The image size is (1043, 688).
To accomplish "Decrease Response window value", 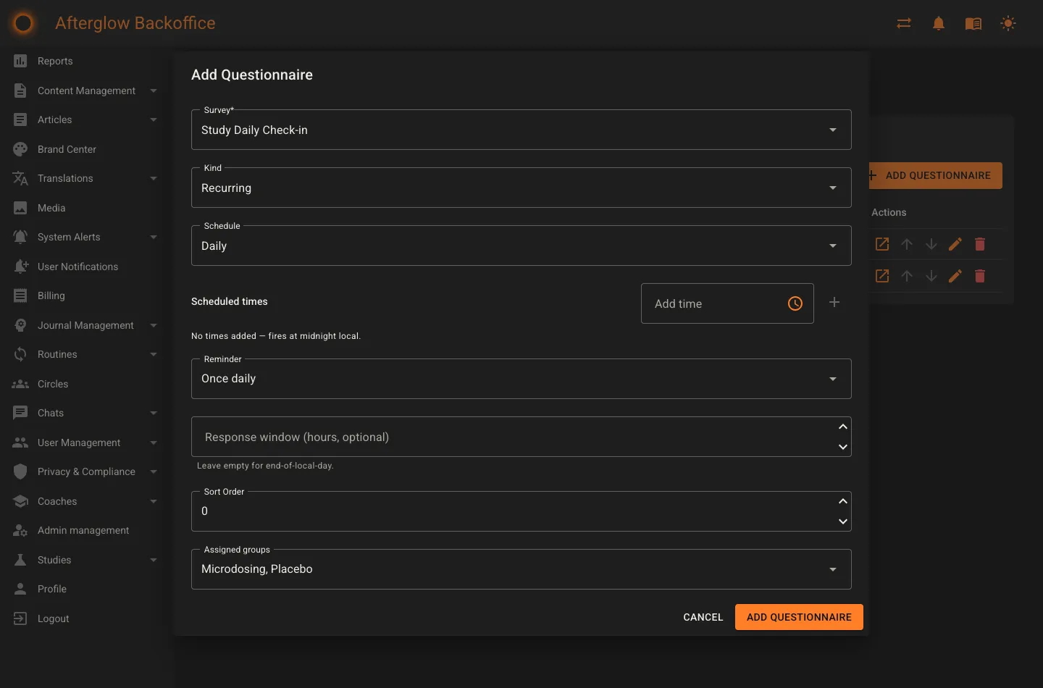I will coord(842,447).
